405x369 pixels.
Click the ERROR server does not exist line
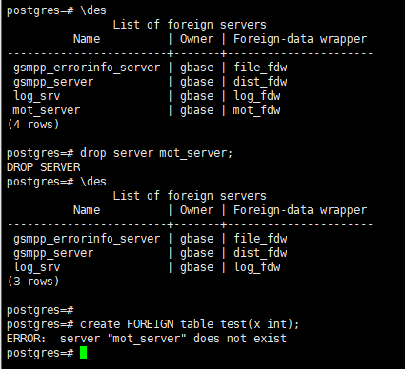(147, 339)
